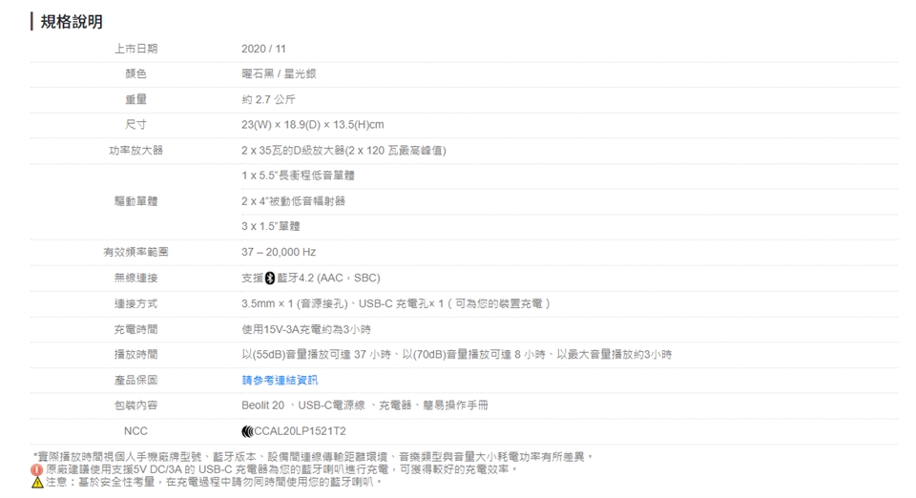Screen dimensions: 916x498
Task: Click the 2020 / 11 release date value
Action: click(x=266, y=48)
